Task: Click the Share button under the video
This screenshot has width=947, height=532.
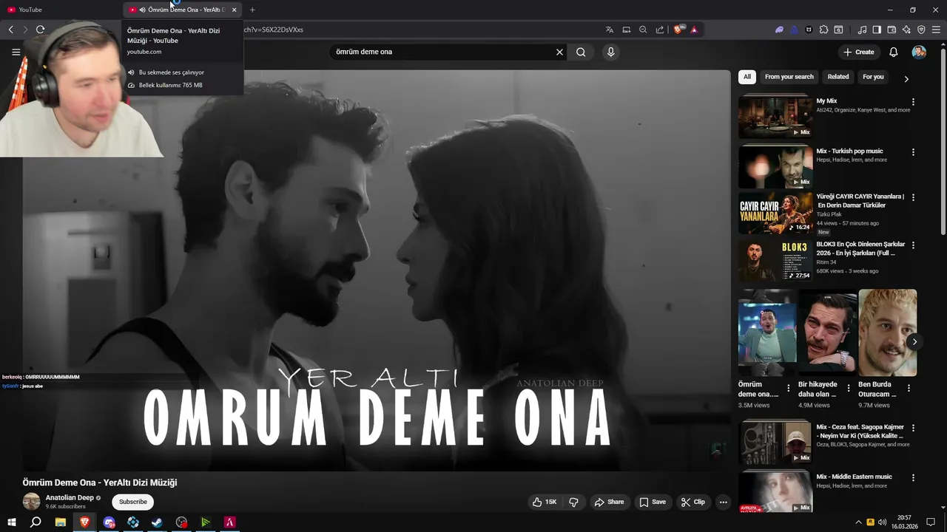Action: 609,502
